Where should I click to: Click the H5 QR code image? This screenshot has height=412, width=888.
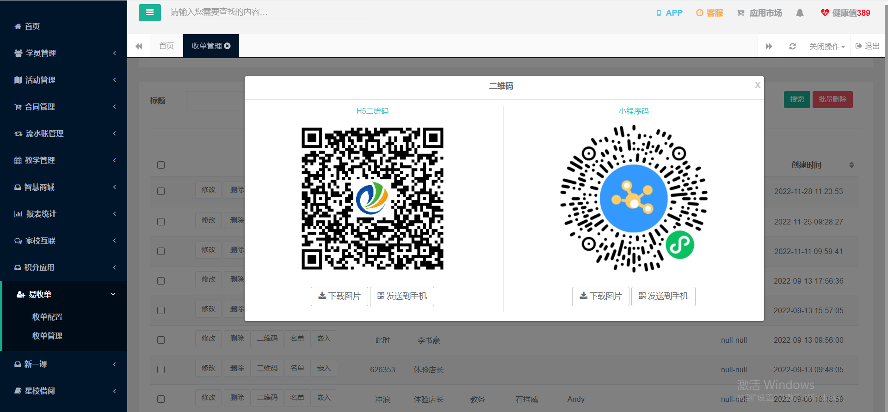click(x=372, y=199)
